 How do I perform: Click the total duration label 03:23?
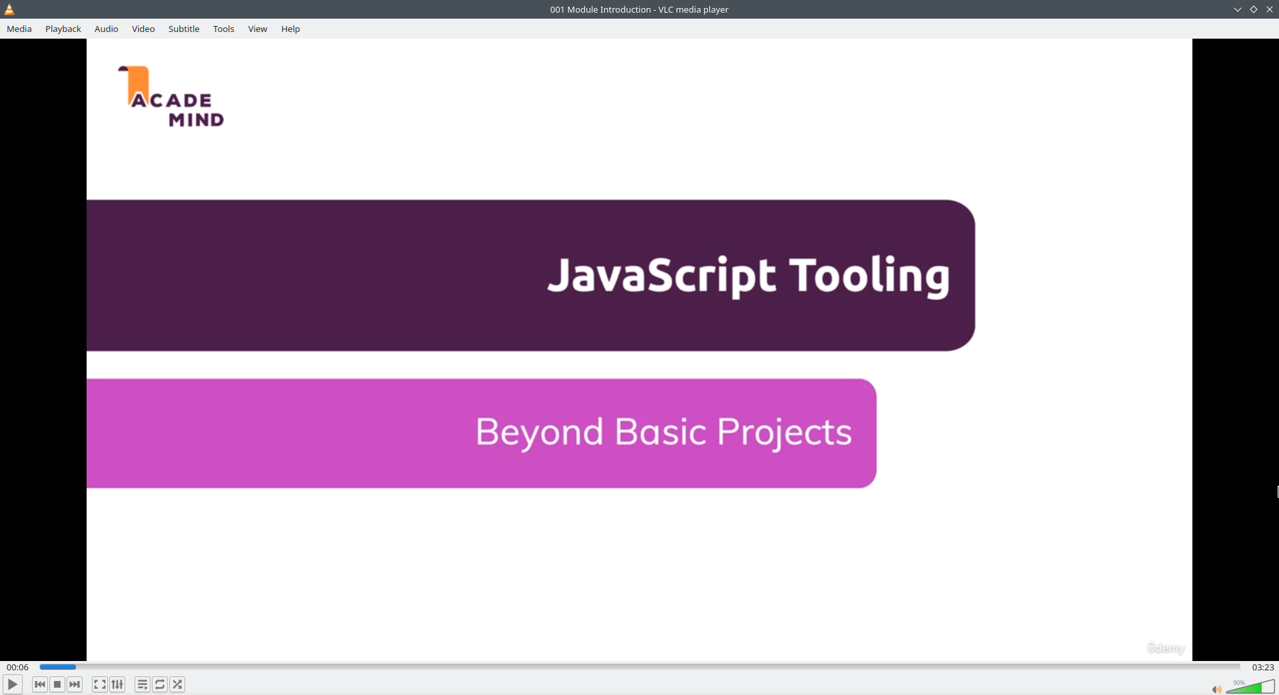pyautogui.click(x=1262, y=667)
